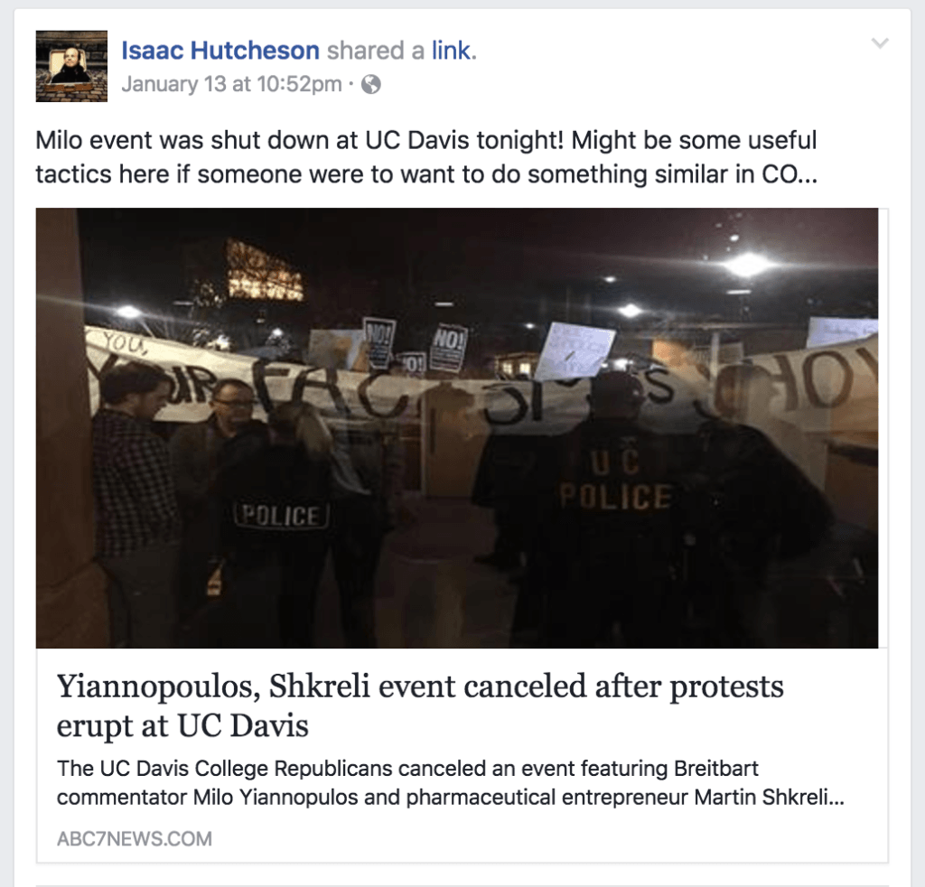Viewport: 925px width, 887px height.
Task: Click the 'erupt at UC Davis' headline line
Action: coord(182,724)
